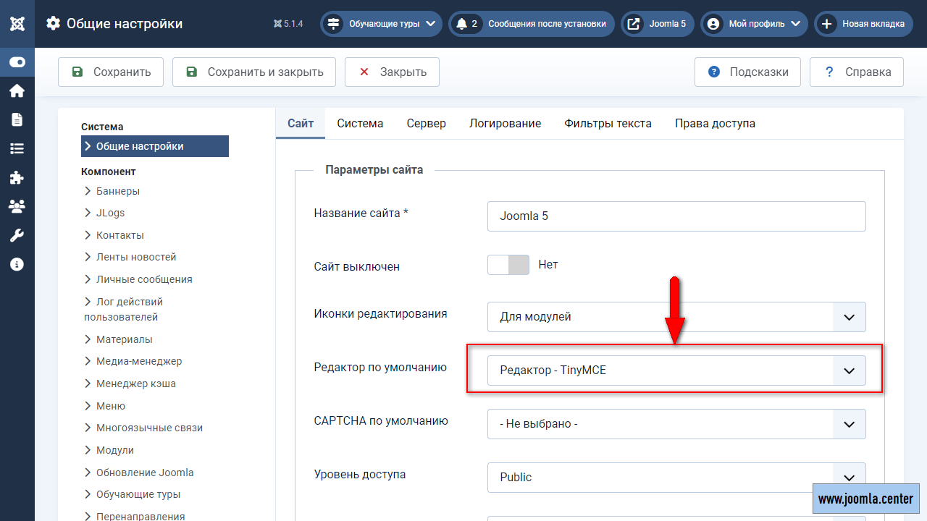The image size is (927, 521).
Task: Open the Menus list icon in sidebar
Action: click(x=17, y=148)
